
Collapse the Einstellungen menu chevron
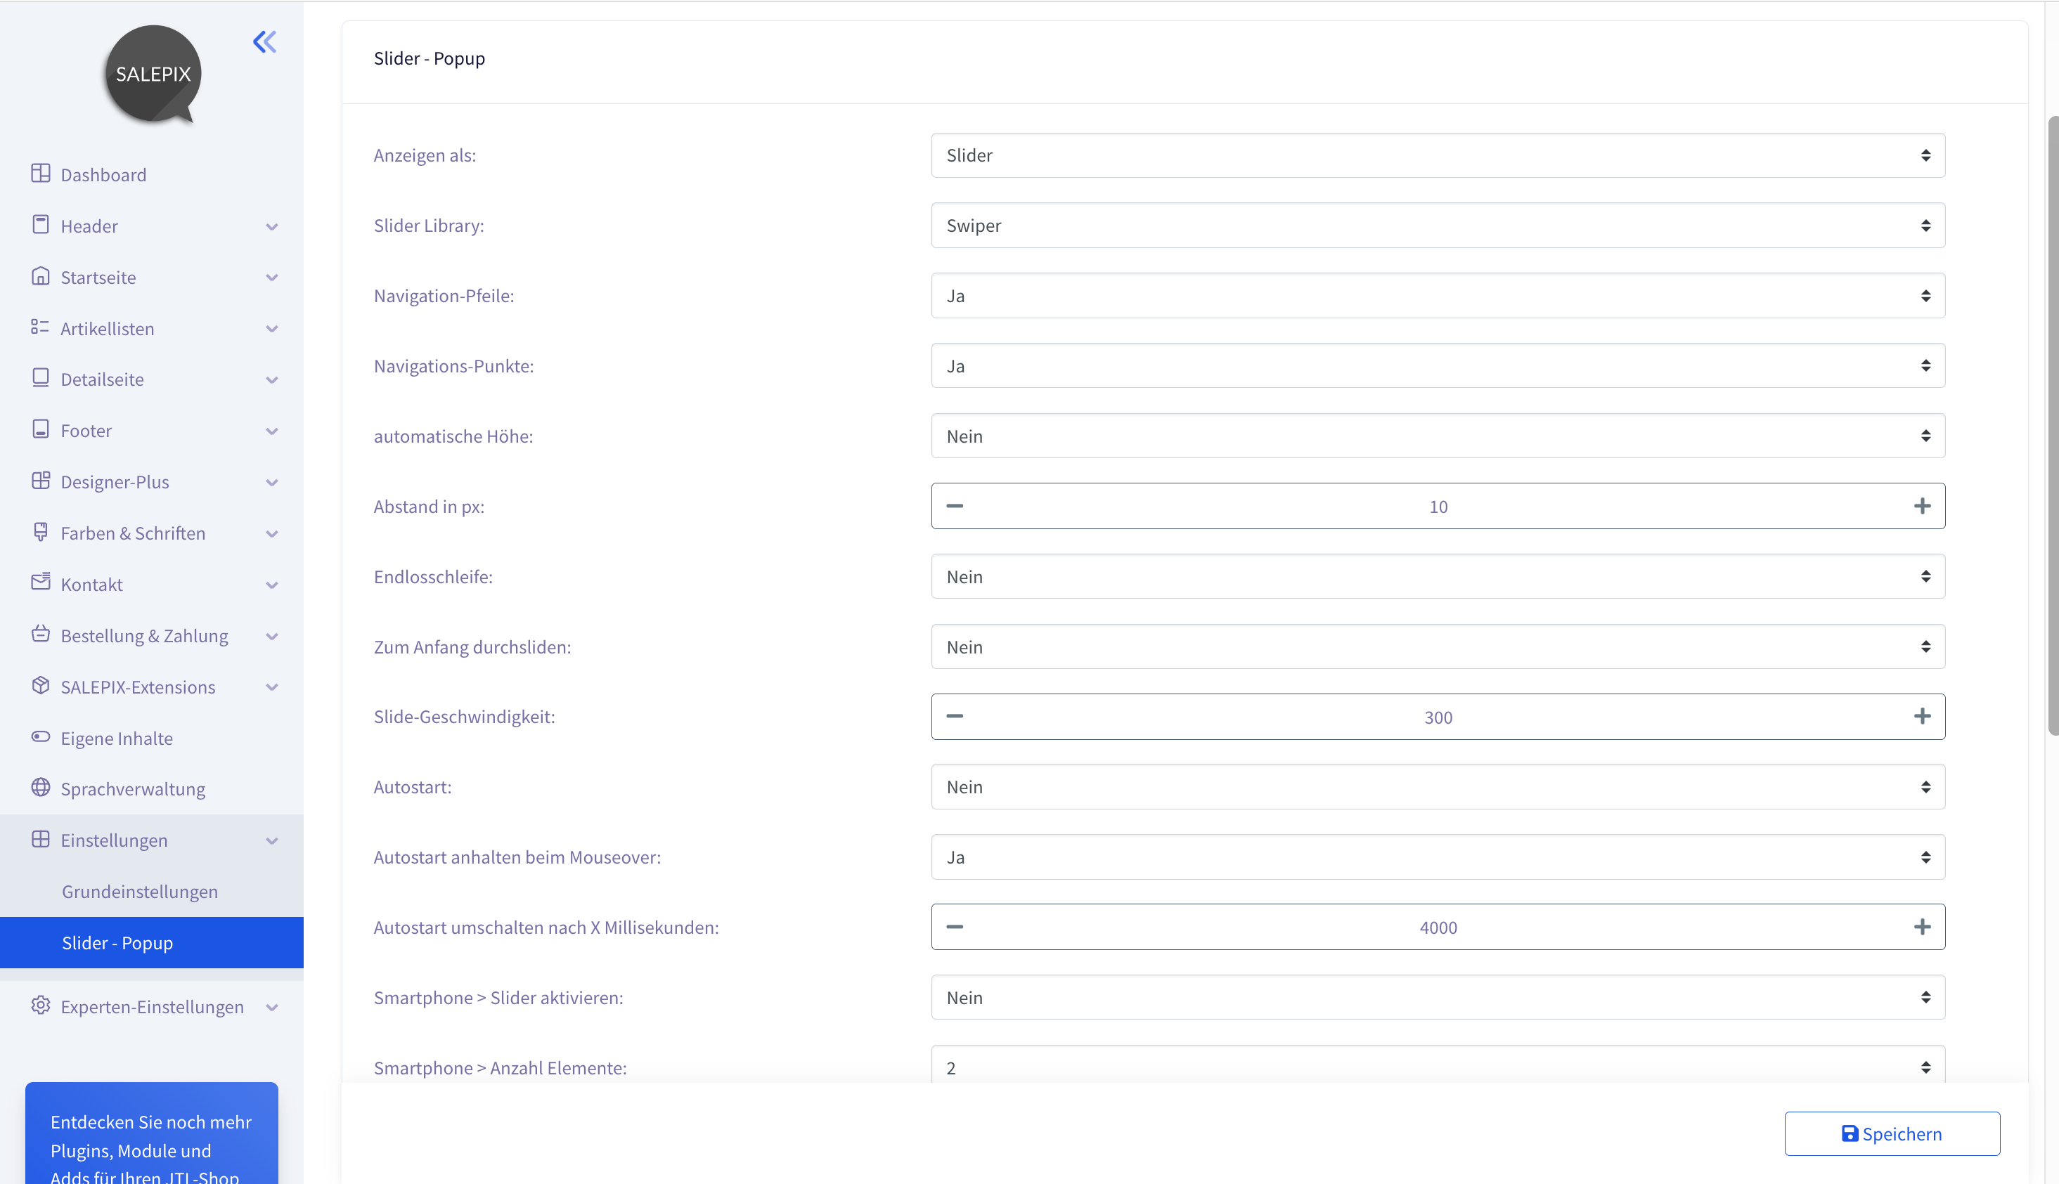click(272, 842)
